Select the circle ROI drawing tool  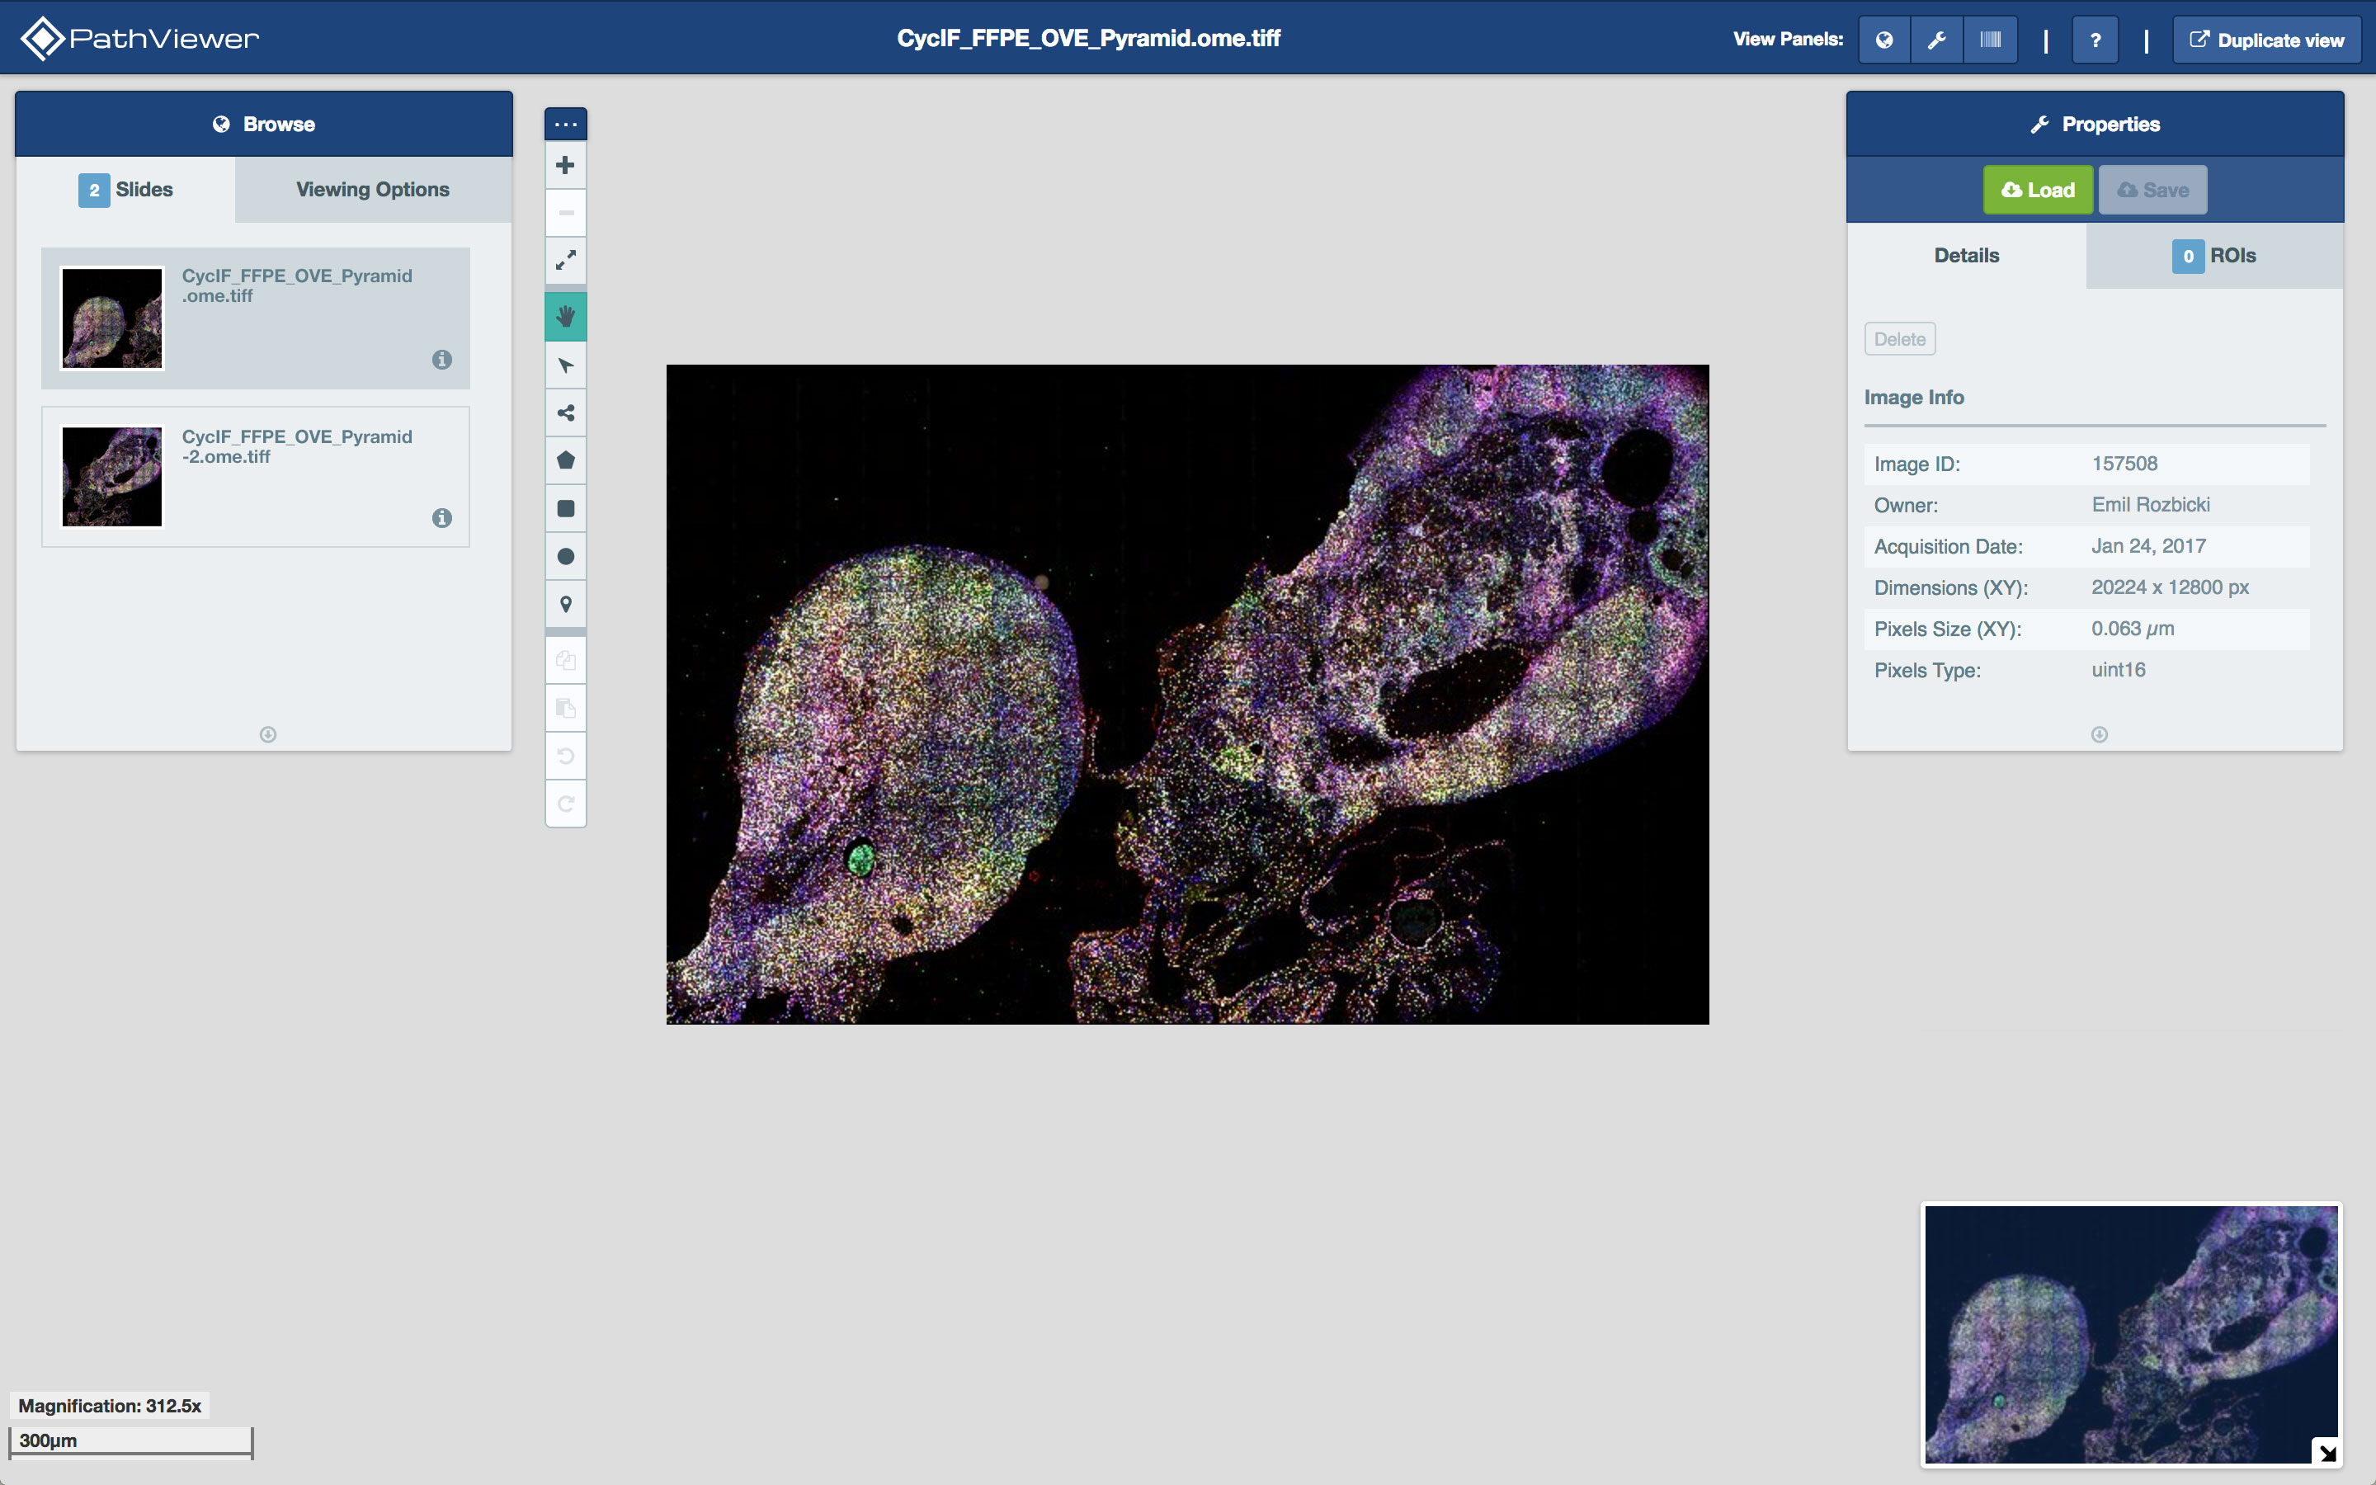[565, 556]
